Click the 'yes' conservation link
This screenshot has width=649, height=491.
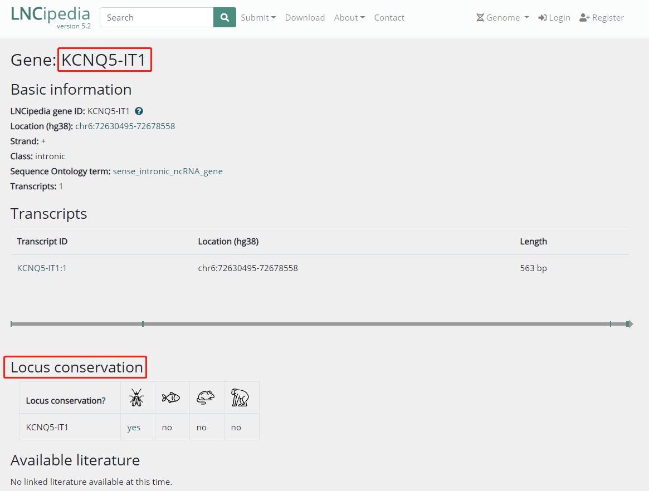pos(134,428)
